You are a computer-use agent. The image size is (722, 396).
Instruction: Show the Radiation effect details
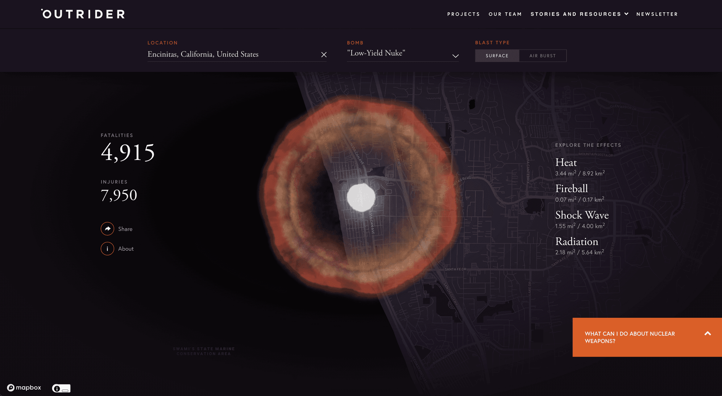coord(576,241)
